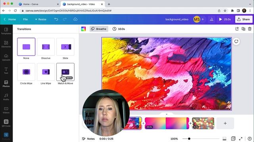
Task: Open the grid view pages icon
Action: (x=233, y=138)
